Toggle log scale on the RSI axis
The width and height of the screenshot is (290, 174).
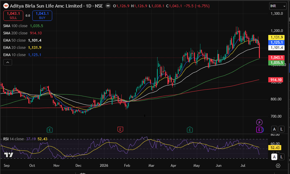tap(282, 157)
